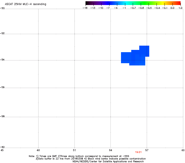This screenshot has width=185, height=163.
Task: Click latitude label -54
Action: 2,59
